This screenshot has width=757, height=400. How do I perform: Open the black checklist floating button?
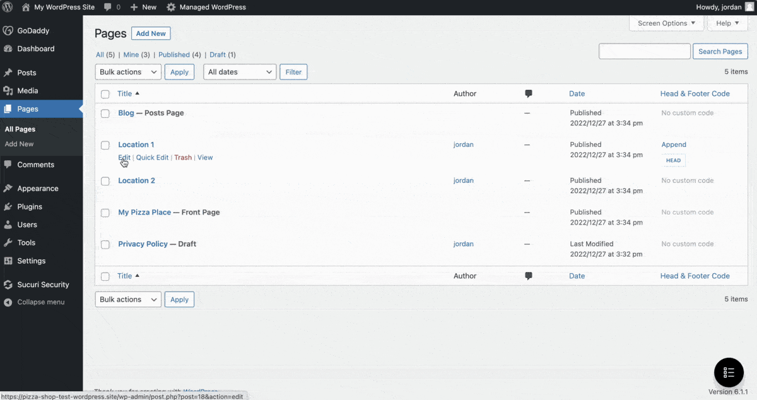click(x=729, y=372)
